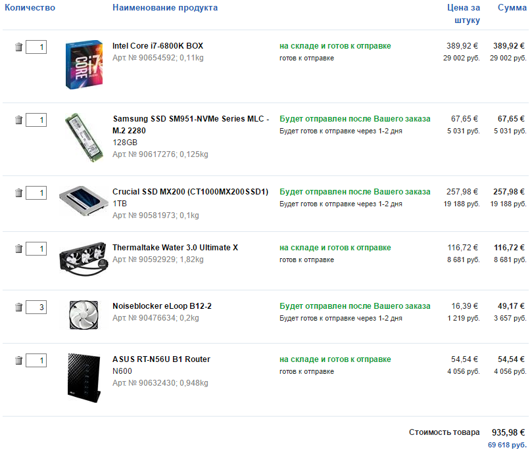Open Intel Core i7 box product image

[84, 64]
